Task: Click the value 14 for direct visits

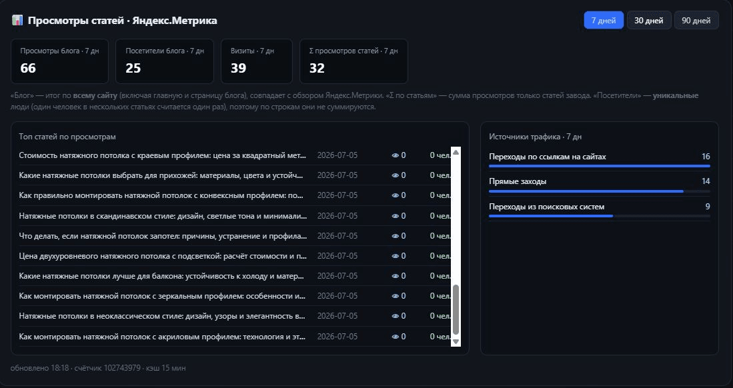Action: [x=706, y=181]
